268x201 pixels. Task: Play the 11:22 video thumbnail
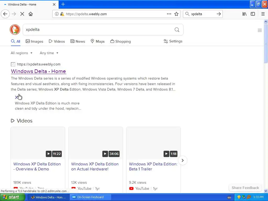[38, 143]
